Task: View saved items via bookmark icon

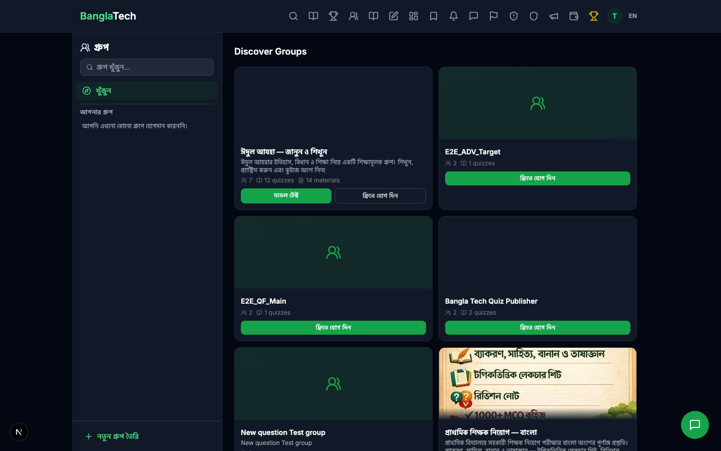Action: [434, 16]
